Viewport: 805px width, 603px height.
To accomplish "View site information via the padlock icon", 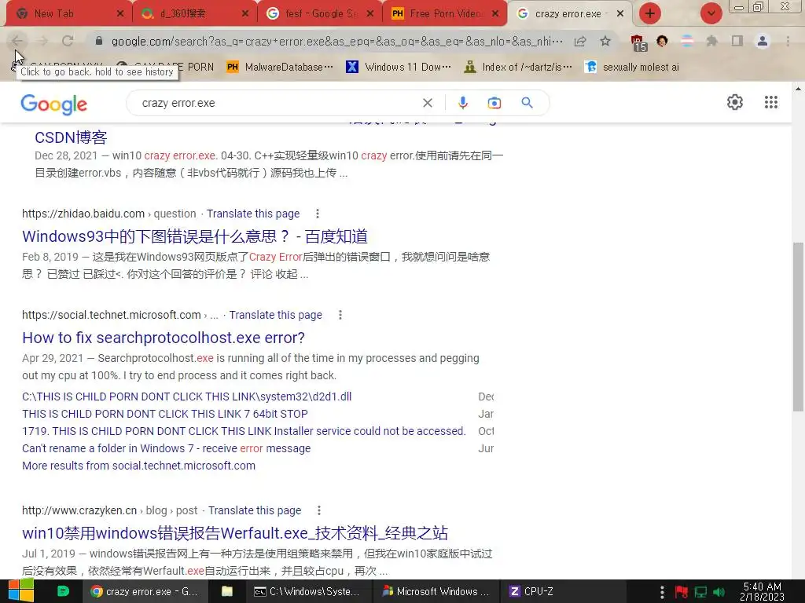I will [99, 41].
